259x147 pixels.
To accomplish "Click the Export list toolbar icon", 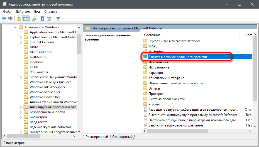I will tap(34, 19).
